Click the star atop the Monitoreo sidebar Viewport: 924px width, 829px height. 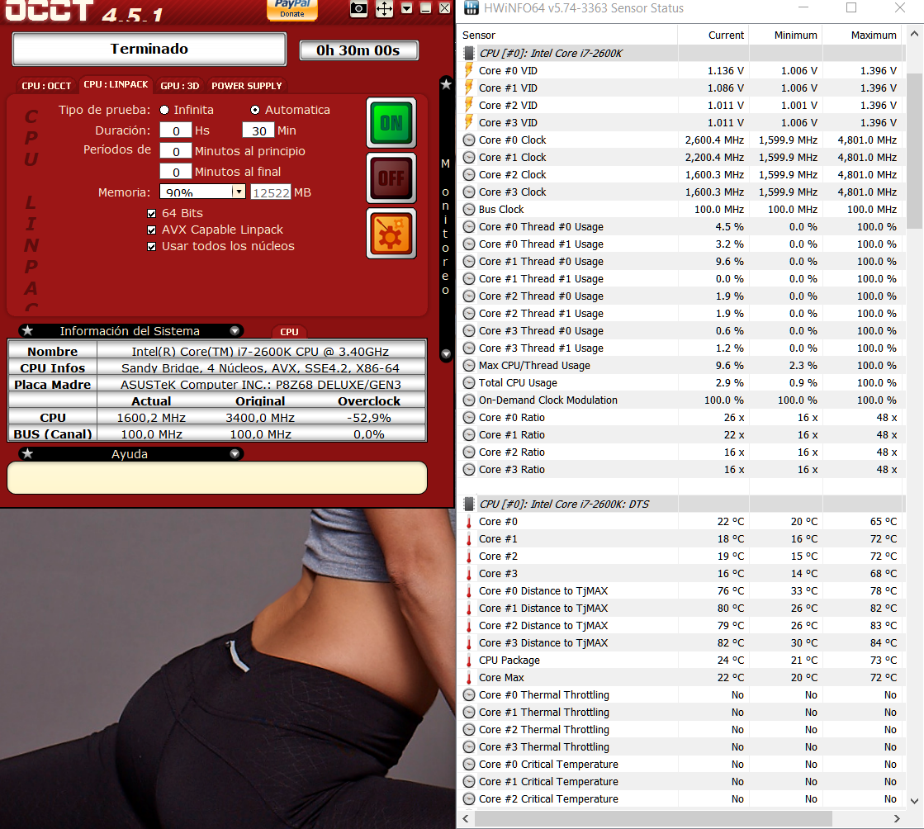coord(446,84)
